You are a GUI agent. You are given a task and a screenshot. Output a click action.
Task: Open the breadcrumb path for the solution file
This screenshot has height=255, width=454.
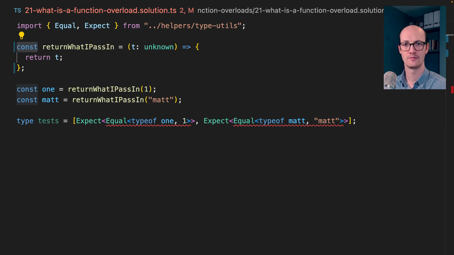pyautogui.click(x=289, y=10)
